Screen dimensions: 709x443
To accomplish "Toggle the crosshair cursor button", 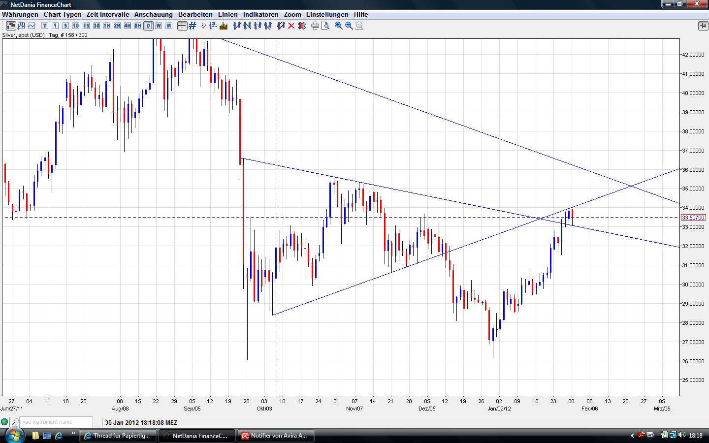I will pos(182,26).
